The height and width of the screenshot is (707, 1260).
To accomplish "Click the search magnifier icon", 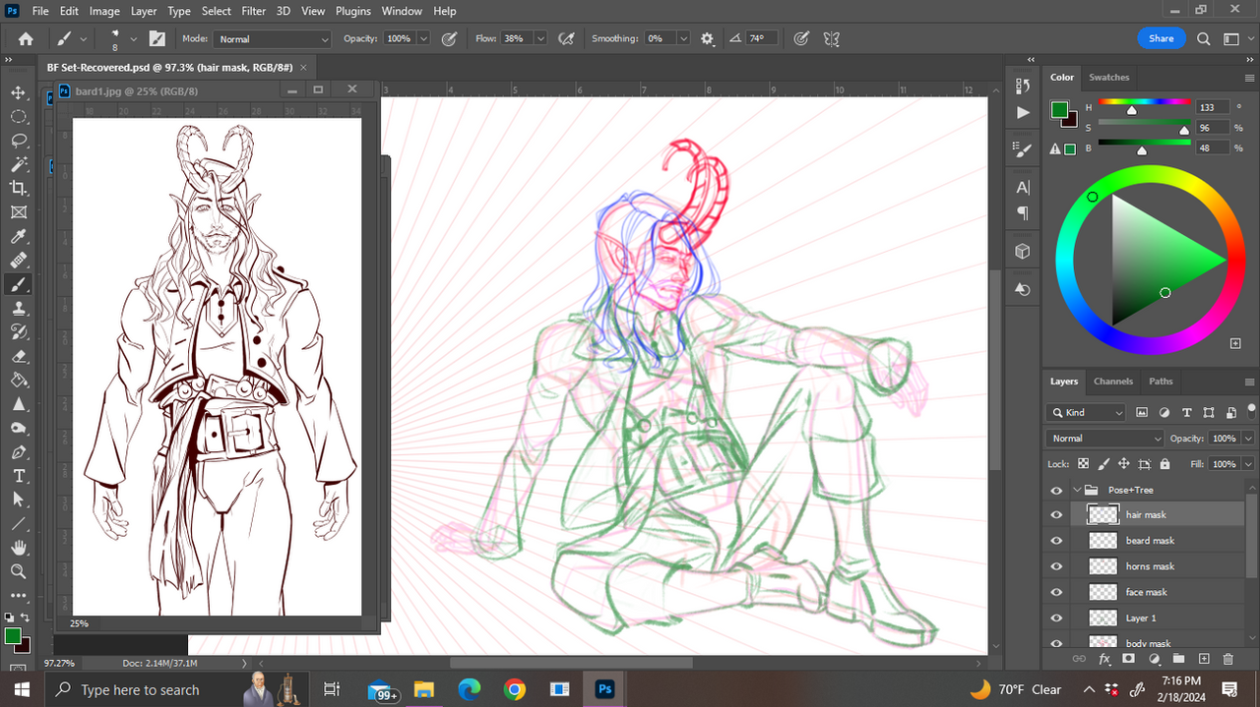I will [x=1204, y=39].
